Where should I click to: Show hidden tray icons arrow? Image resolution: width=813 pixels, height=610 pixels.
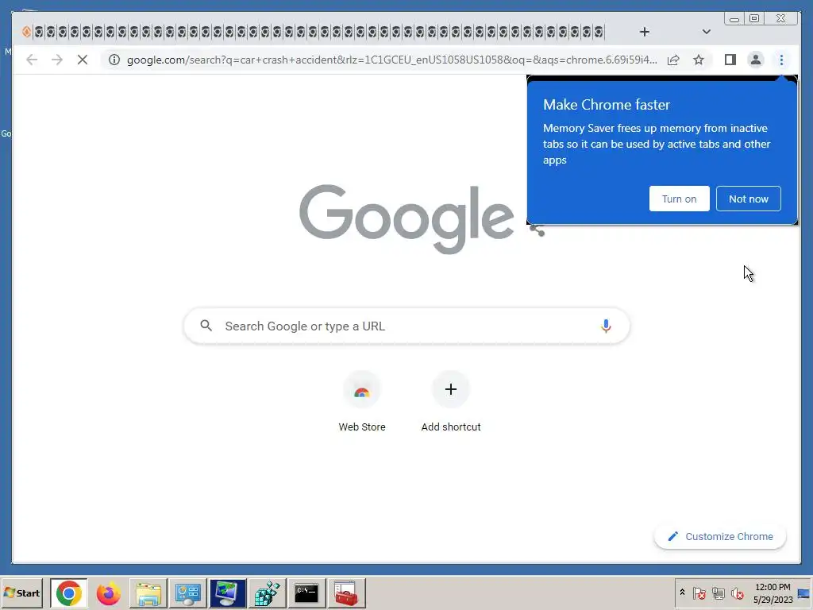[x=682, y=593]
